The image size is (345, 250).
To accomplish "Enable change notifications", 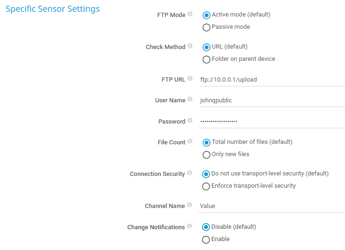I will tap(206, 240).
